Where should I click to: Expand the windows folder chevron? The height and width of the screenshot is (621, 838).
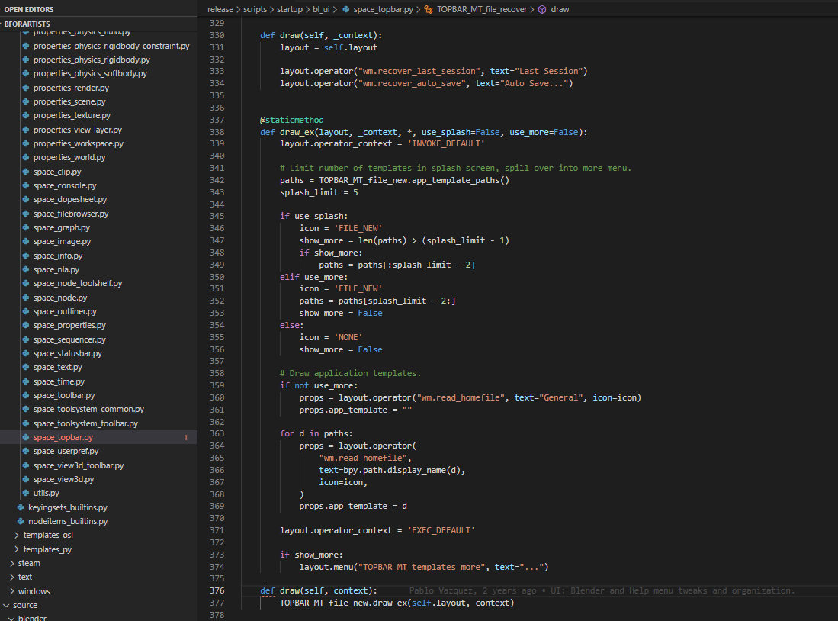pos(11,591)
